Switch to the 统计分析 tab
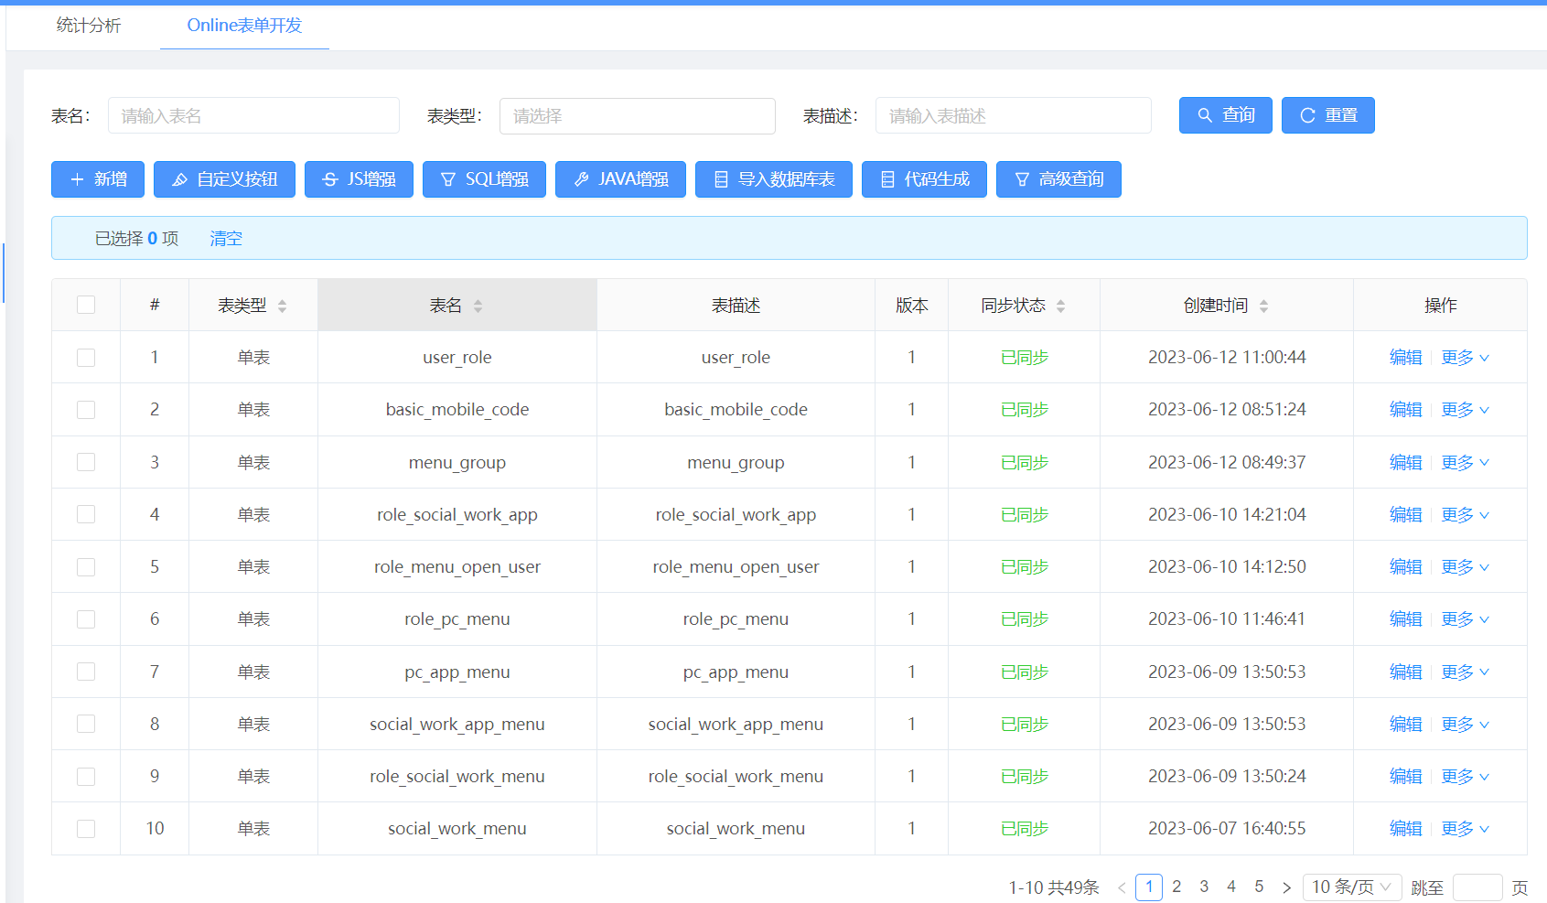This screenshot has width=1547, height=903. pos(89,26)
